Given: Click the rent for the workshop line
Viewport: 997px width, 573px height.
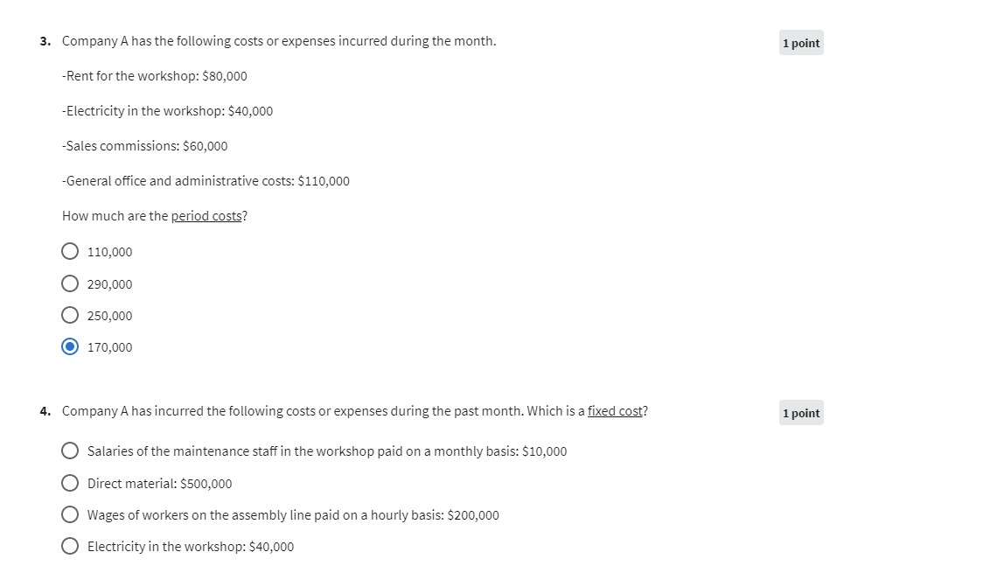Looking at the screenshot, I should point(155,75).
